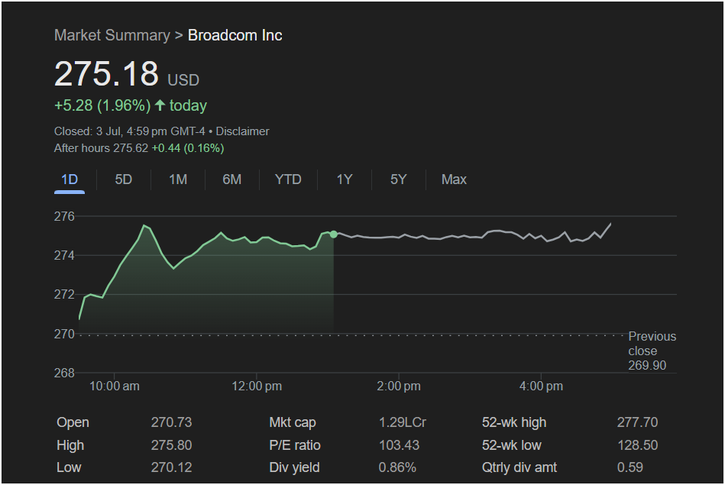Screen dimensions: 725x485
Task: Click the P/E value 103.43
Action: click(399, 445)
